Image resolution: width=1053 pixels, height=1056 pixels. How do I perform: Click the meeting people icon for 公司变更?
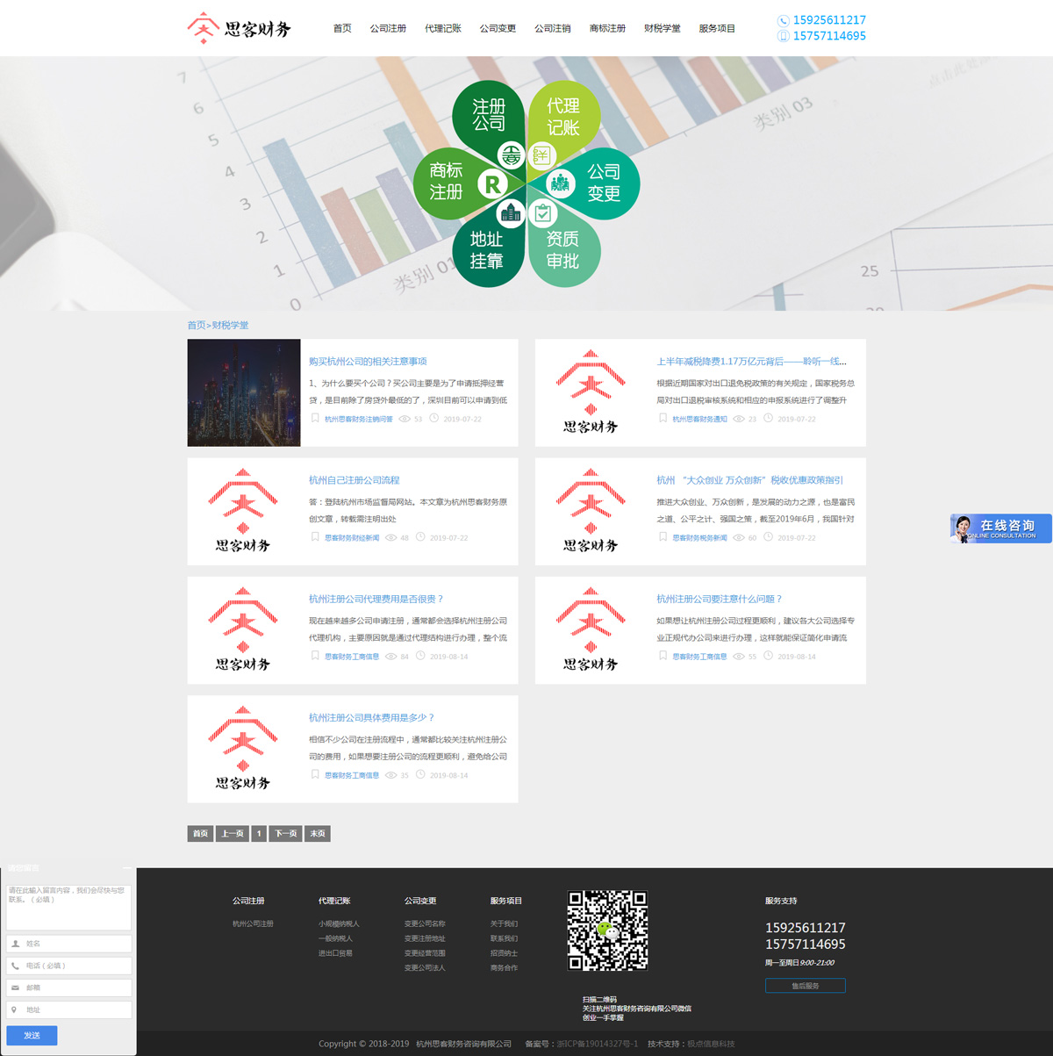[559, 183]
